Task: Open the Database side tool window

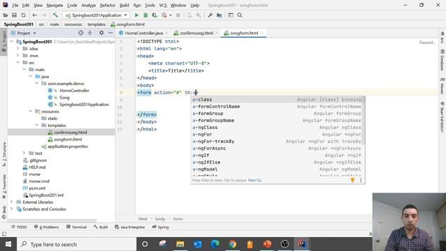Action: pos(443,60)
